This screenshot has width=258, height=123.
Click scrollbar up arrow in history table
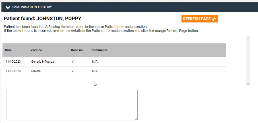[x=248, y=38]
